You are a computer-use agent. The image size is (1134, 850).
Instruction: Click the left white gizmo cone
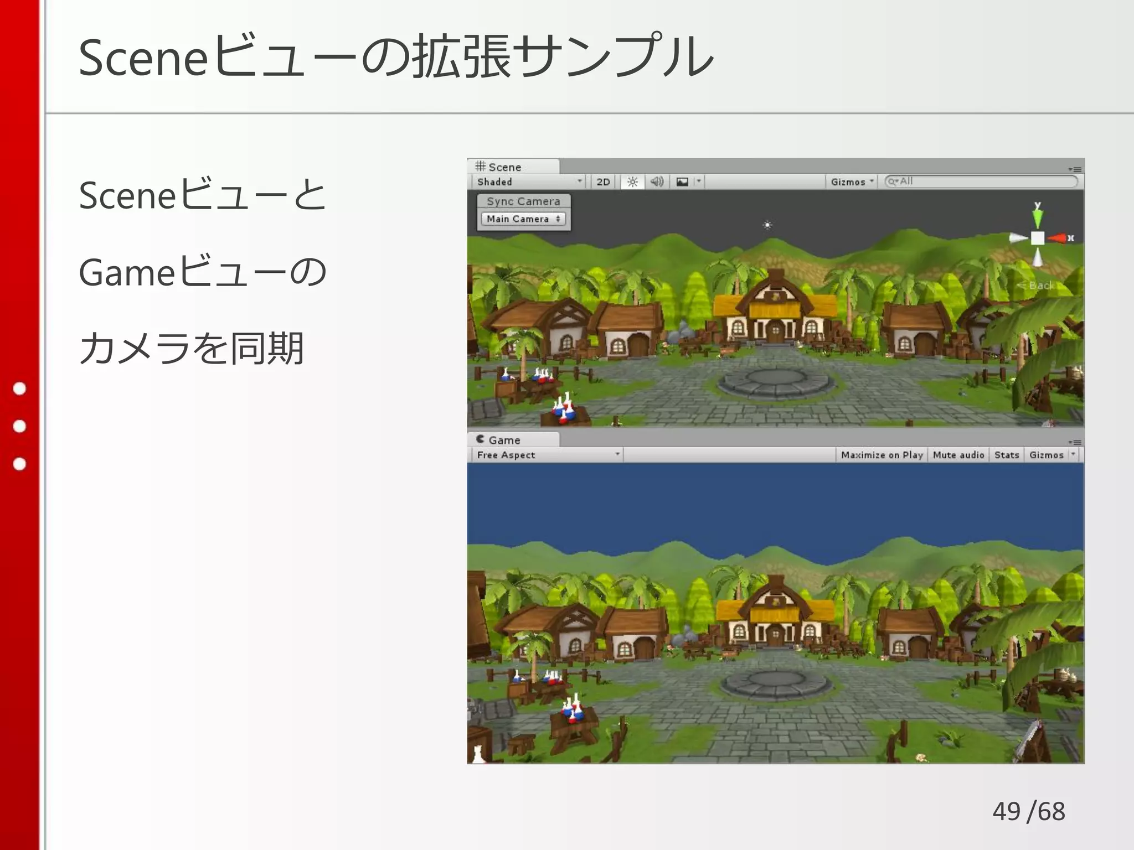(1018, 238)
